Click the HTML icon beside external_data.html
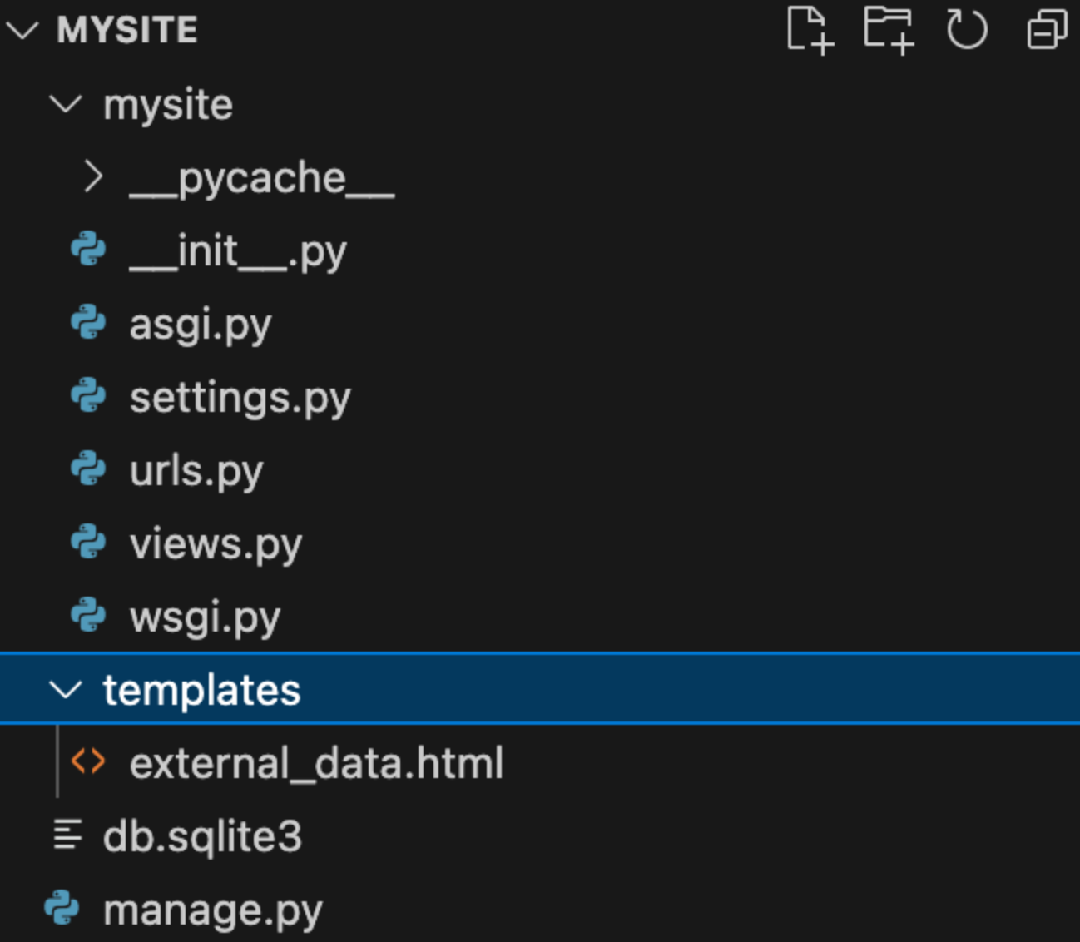 tap(88, 762)
